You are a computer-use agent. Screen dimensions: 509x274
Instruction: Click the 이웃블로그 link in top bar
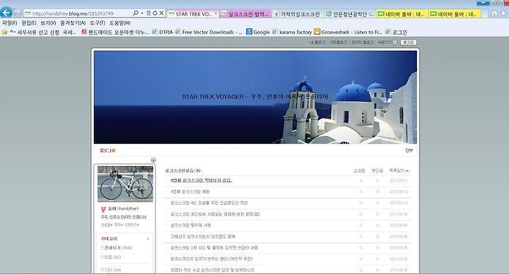tap(338, 42)
